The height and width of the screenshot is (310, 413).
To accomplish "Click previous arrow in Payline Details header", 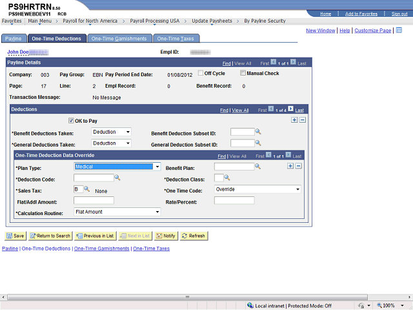I will coord(274,62).
